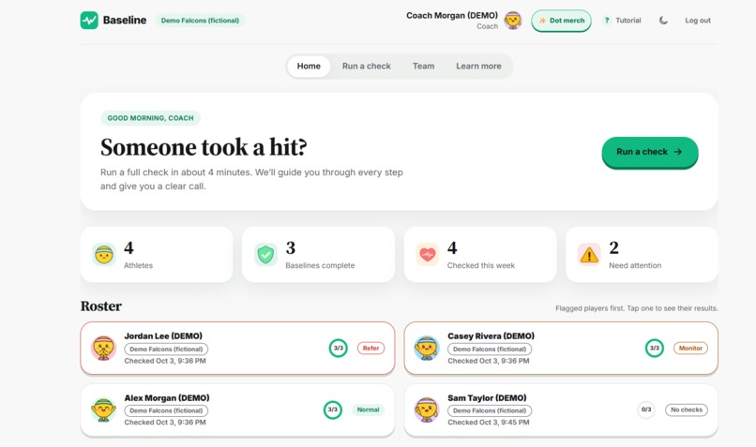The height and width of the screenshot is (447, 756).
Task: Click Coach Morgan's avatar icon
Action: click(x=512, y=21)
